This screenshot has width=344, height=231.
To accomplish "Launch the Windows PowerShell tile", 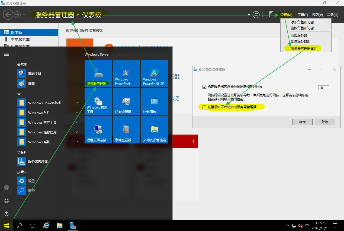I will [126, 73].
